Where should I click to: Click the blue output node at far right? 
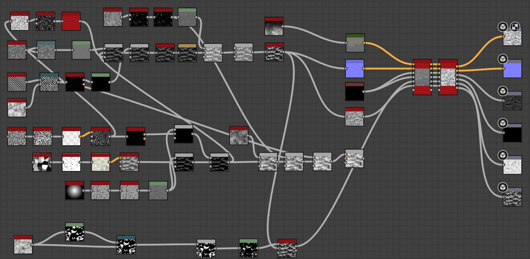pyautogui.click(x=512, y=69)
